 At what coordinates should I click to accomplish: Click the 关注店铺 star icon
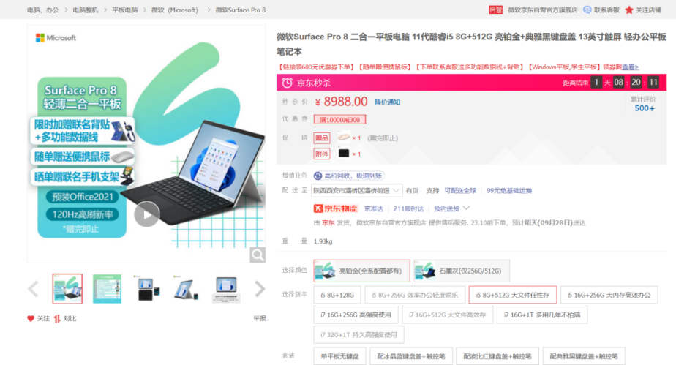(x=629, y=10)
